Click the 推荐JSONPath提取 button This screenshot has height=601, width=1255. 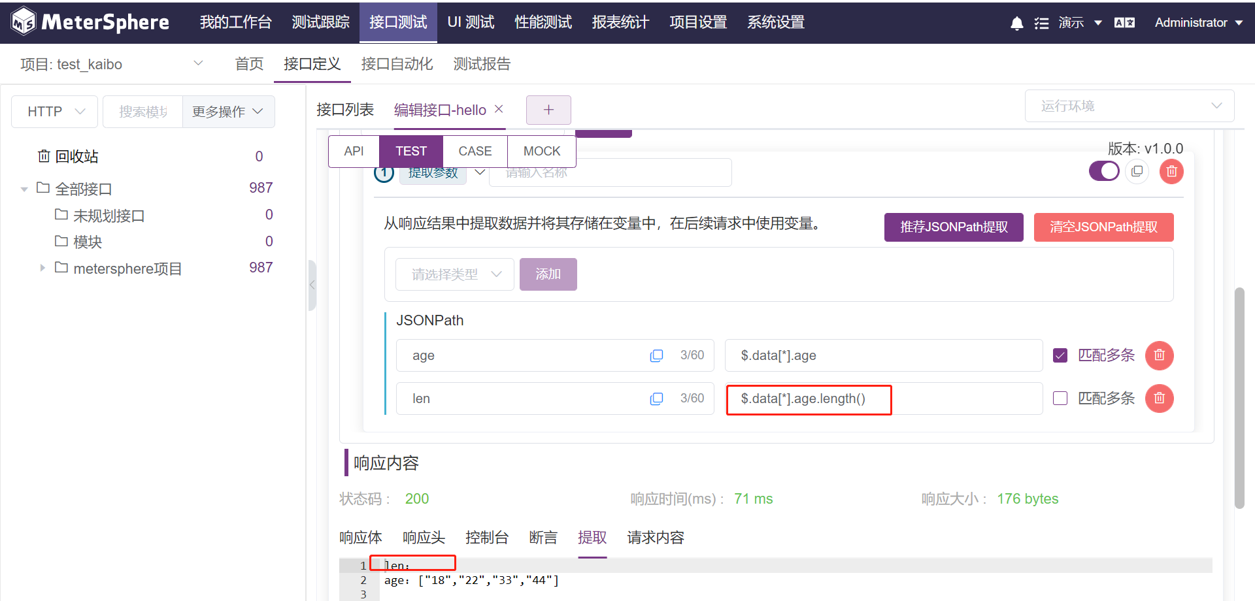tap(954, 227)
